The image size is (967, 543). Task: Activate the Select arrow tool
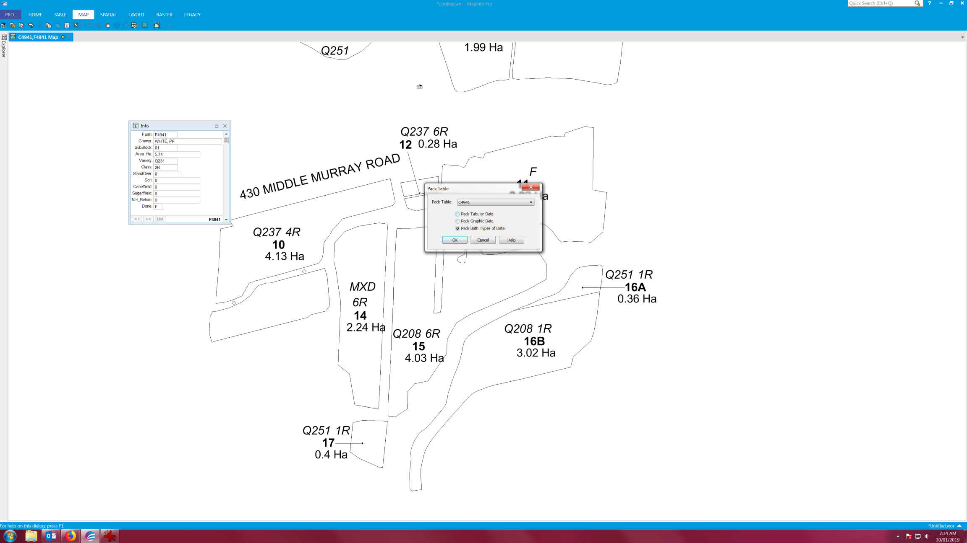point(76,25)
